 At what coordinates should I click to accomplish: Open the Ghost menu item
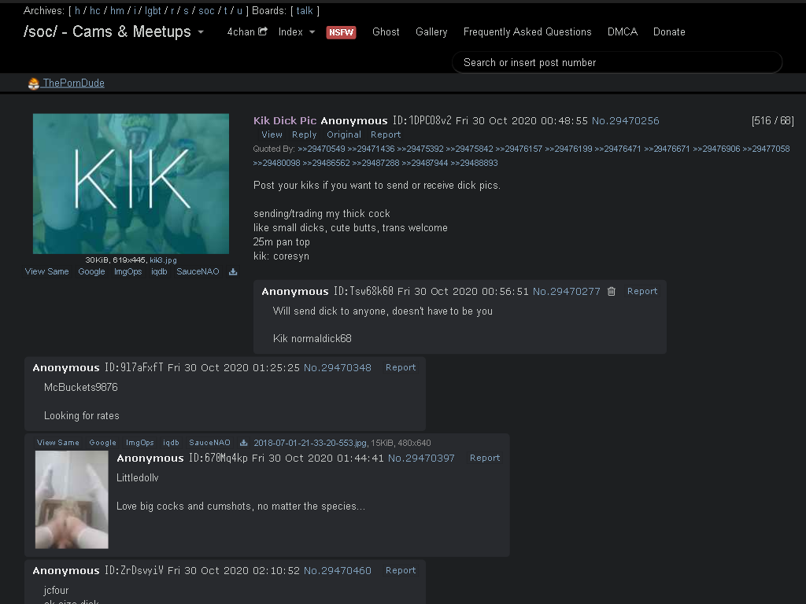pyautogui.click(x=386, y=31)
